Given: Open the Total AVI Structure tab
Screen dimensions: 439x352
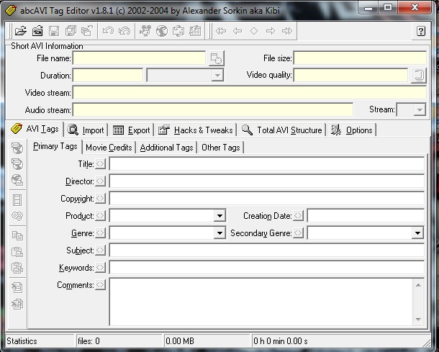Looking at the screenshot, I should click(x=281, y=130).
